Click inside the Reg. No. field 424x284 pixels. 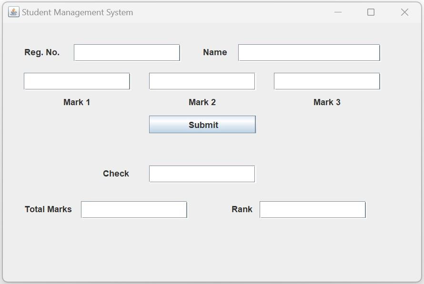(127, 52)
